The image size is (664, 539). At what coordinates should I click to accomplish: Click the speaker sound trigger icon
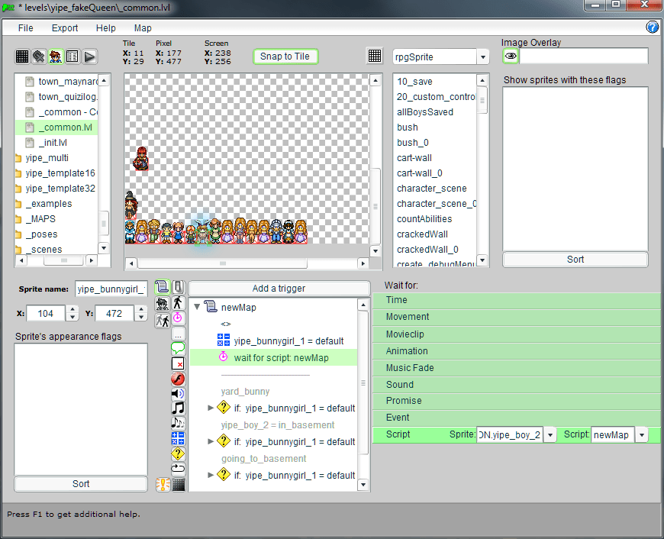click(x=178, y=393)
